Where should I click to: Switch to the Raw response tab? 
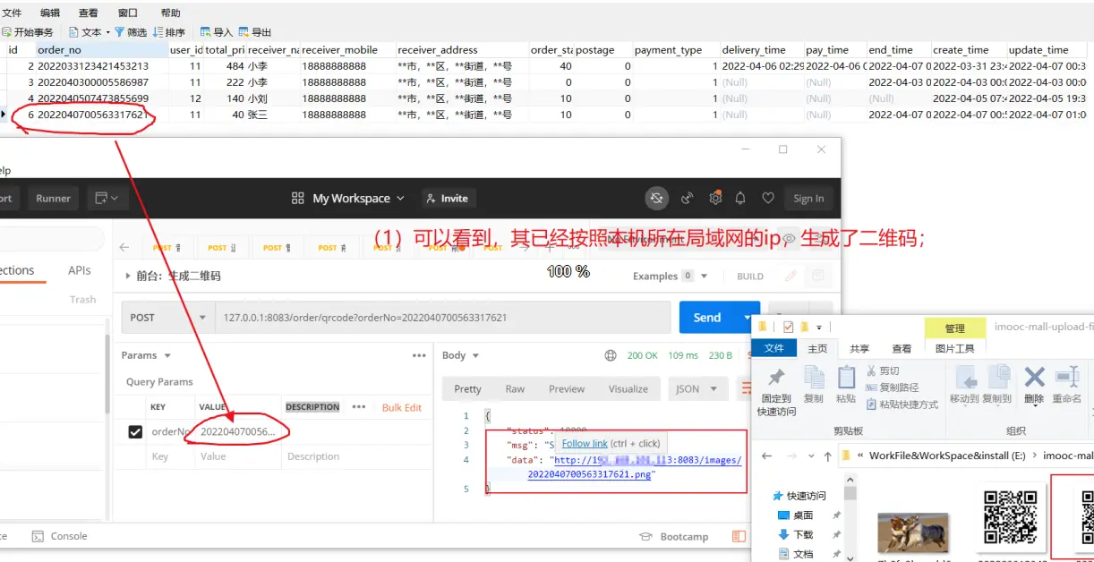(515, 389)
